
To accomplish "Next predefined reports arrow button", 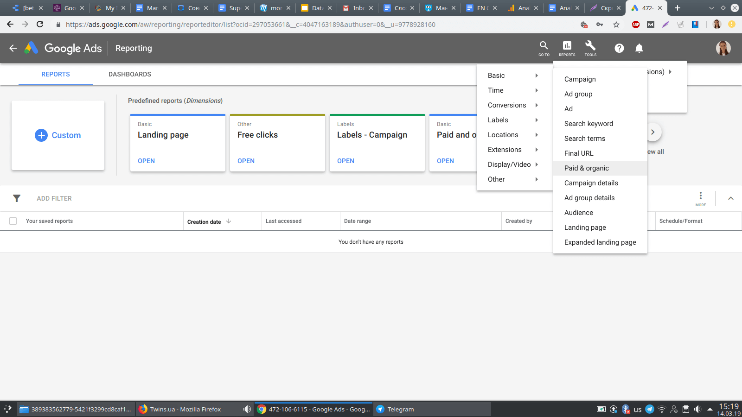I will click(x=652, y=132).
